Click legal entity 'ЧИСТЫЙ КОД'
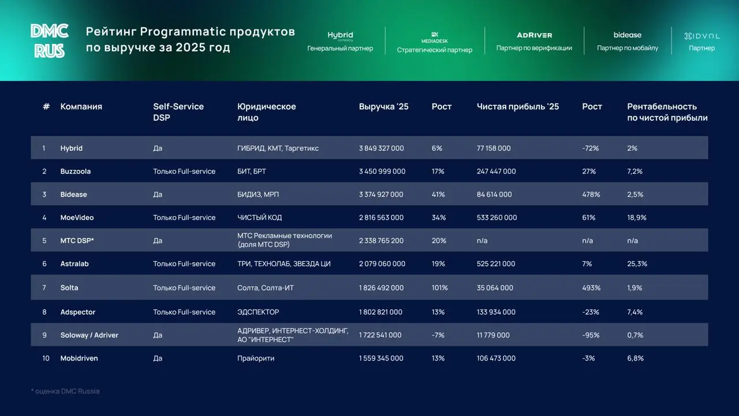The image size is (739, 416). point(260,218)
